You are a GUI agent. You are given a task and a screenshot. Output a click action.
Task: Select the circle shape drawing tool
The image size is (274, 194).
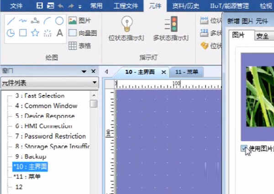point(59,21)
